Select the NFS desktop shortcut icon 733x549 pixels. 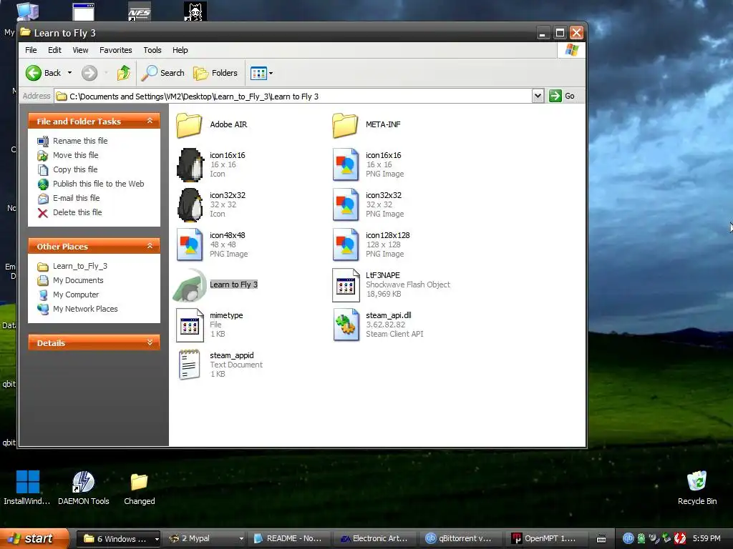click(140, 11)
